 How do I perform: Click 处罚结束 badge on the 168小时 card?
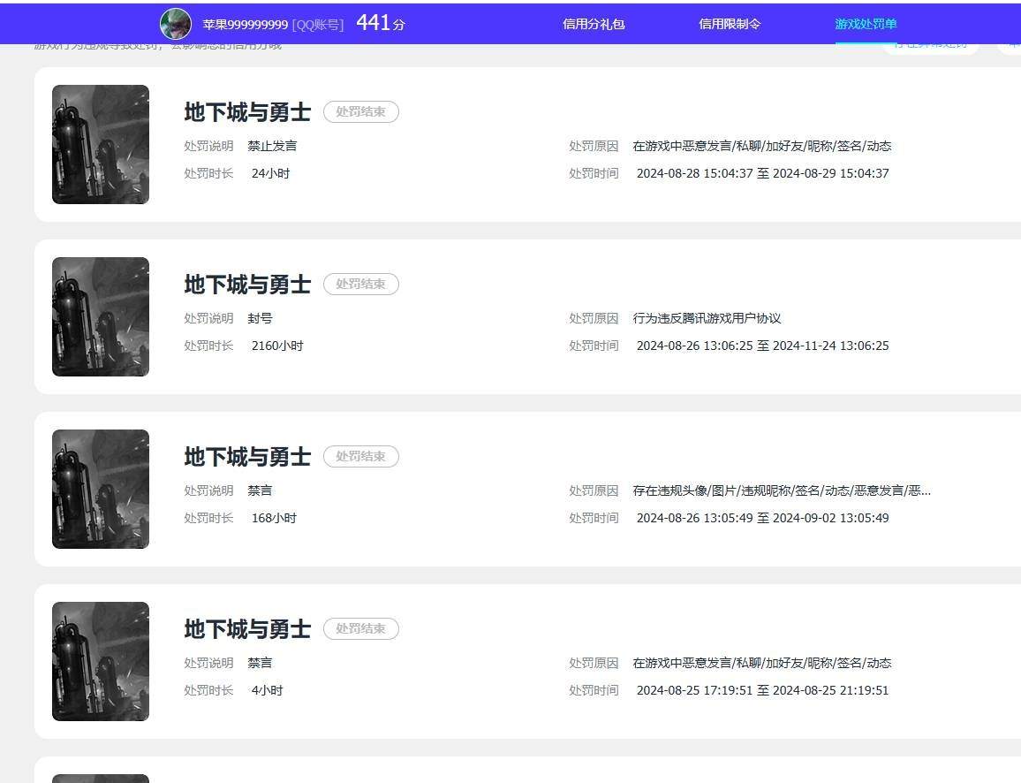pos(360,457)
